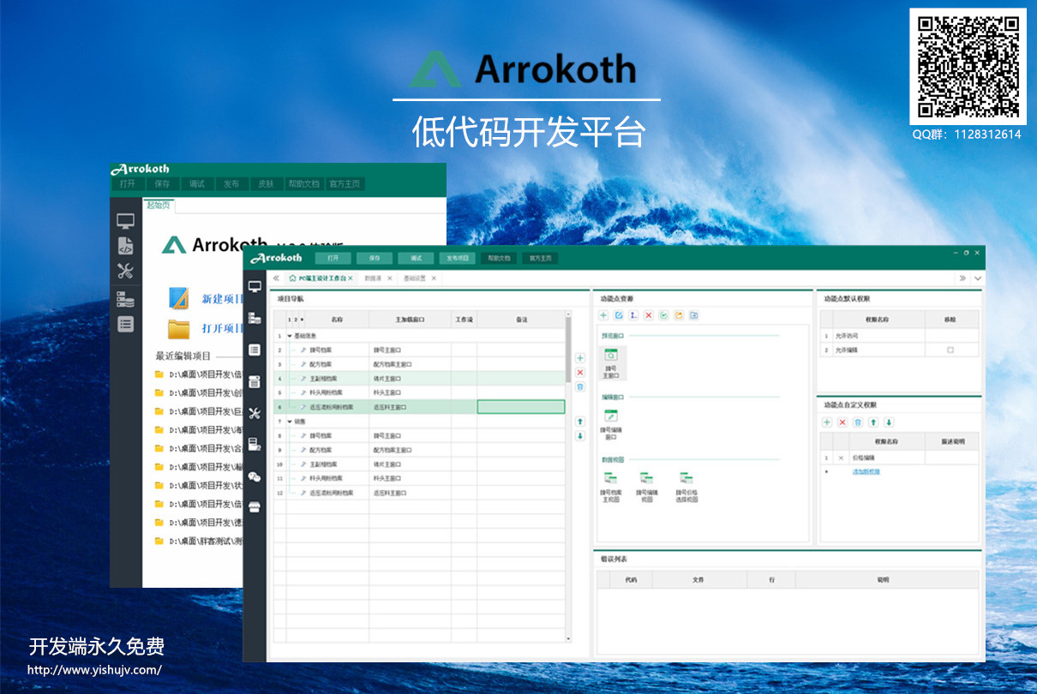Click 打开 in the front window toolbar
1037x694 pixels.
[333, 258]
